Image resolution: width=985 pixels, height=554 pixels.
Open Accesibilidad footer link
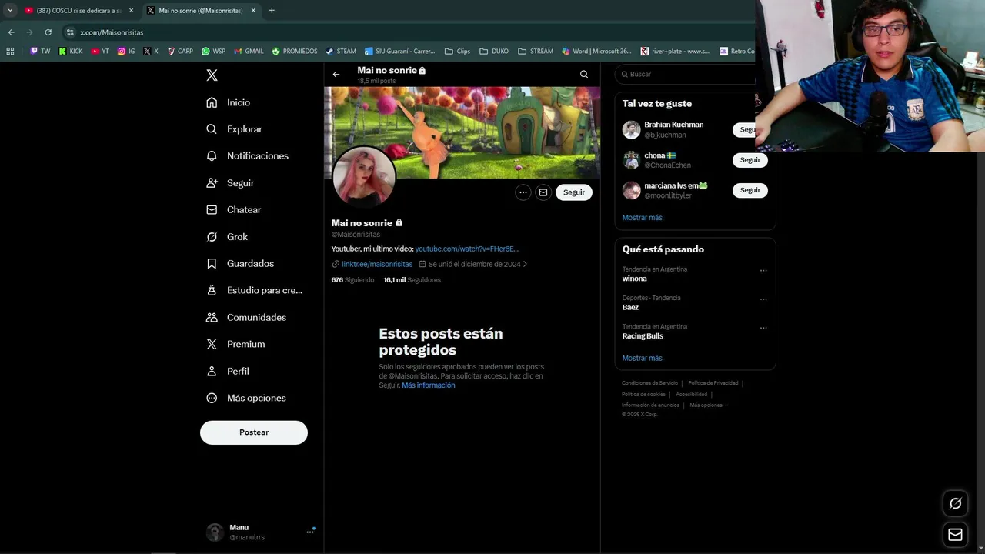692,394
